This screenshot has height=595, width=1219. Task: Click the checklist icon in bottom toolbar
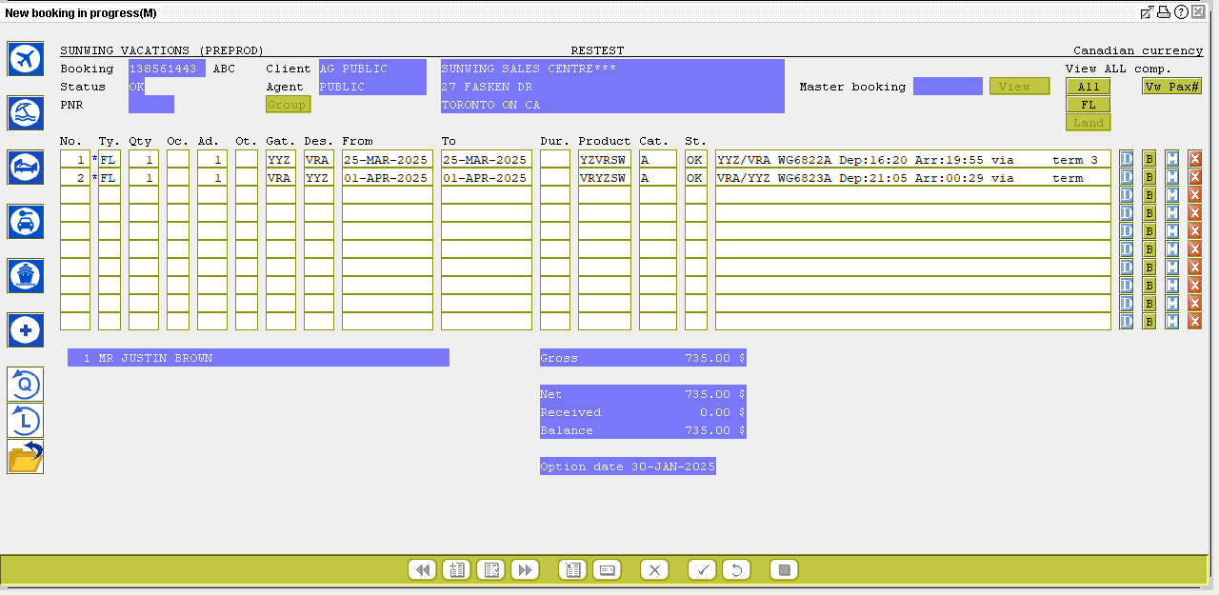point(490,570)
